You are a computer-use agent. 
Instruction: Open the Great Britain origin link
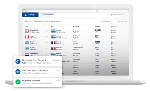[34, 30]
